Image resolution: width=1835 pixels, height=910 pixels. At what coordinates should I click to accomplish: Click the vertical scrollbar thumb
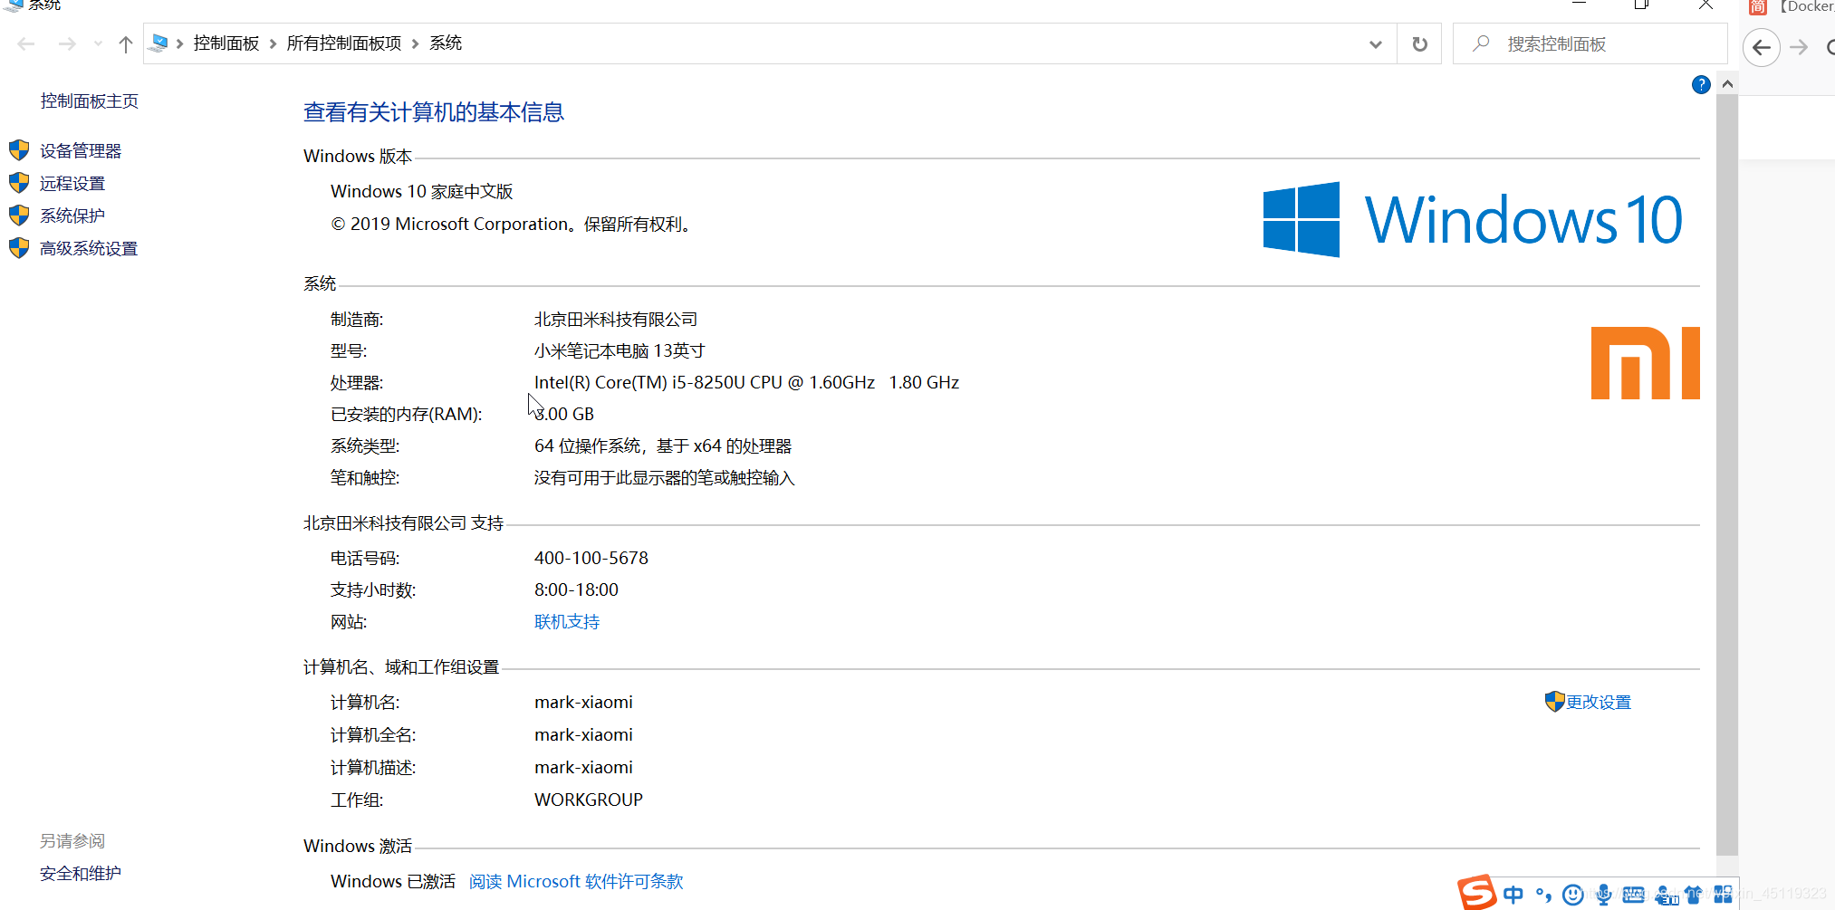coord(1727,474)
